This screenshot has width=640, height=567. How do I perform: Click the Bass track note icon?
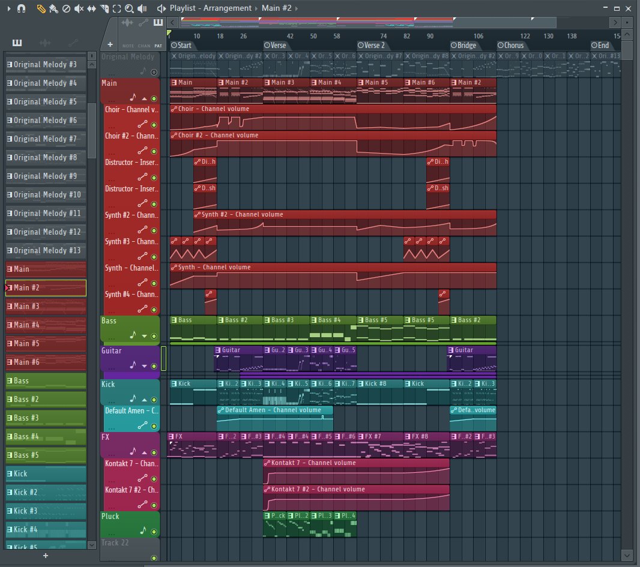coord(133,335)
